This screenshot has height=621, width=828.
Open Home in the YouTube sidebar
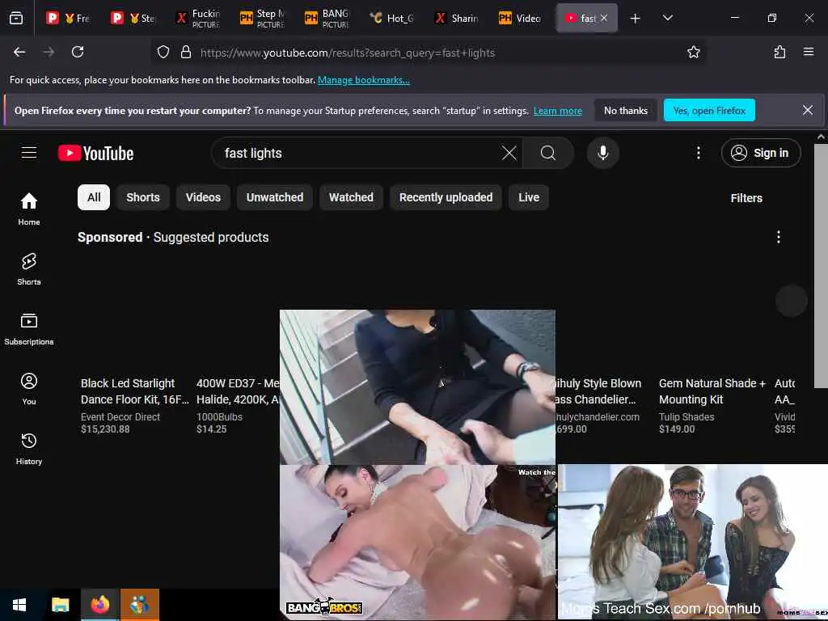point(29,209)
